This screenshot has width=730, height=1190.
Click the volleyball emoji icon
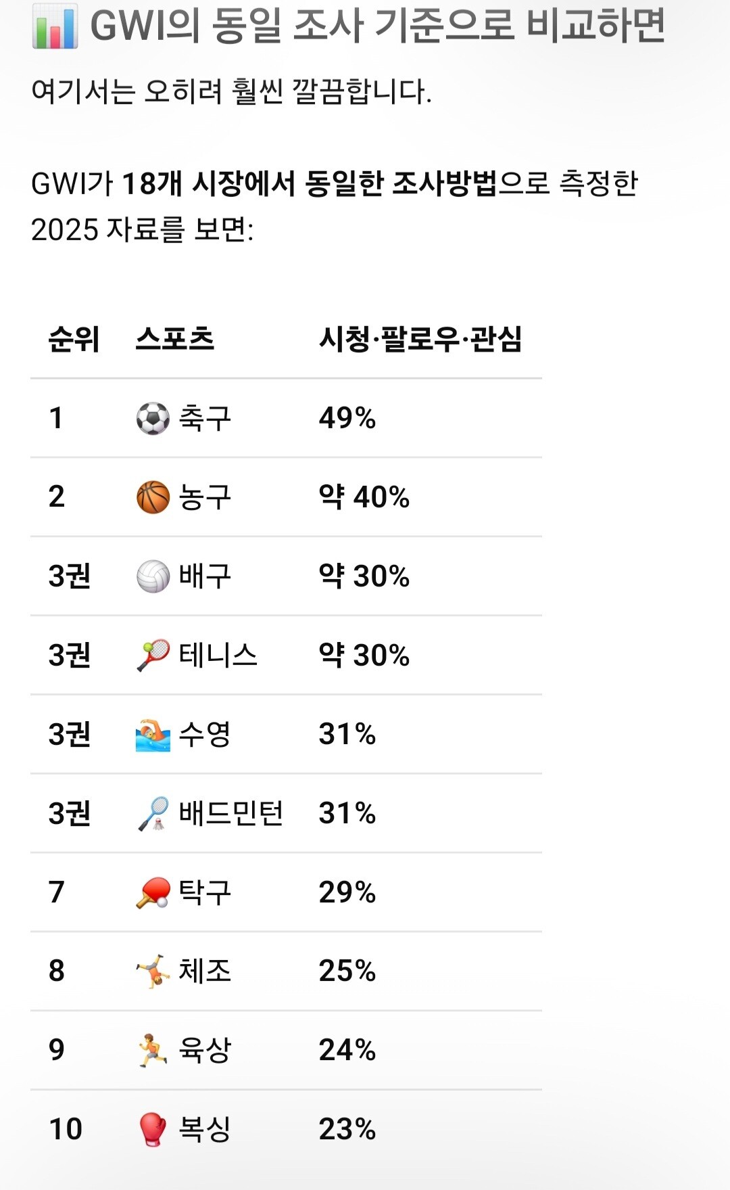[x=153, y=576]
